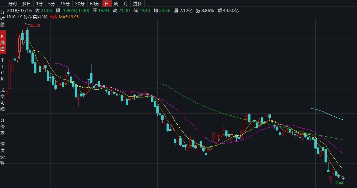Switch to the 分时 intraday tab
The width and height of the screenshot is (357, 188).
click(x=12, y=4)
